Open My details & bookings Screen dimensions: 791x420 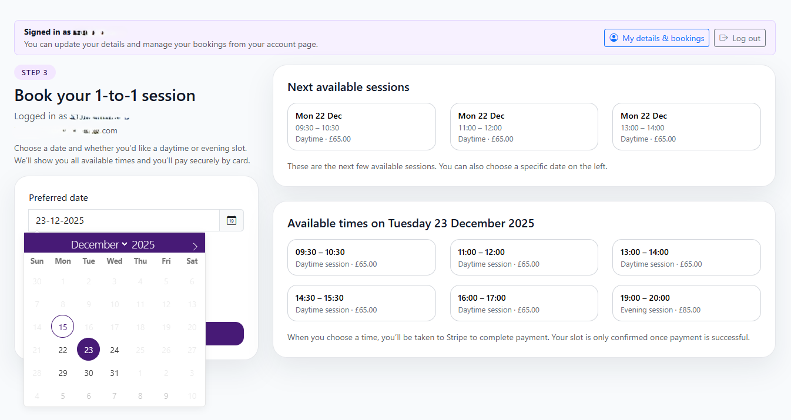click(x=656, y=38)
